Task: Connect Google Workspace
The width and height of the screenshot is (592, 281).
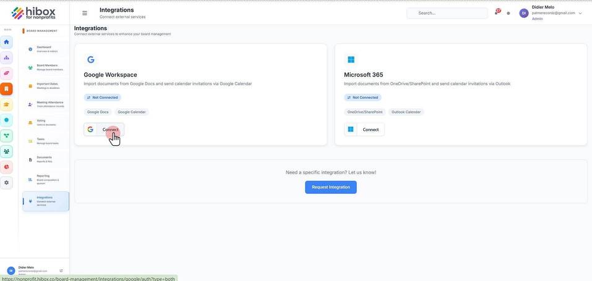Action: coord(104,129)
